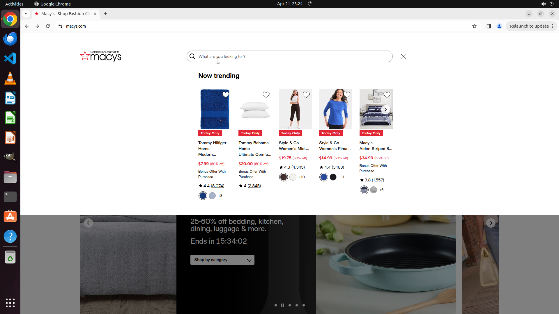
Task: Open Chrome tab search dropdown
Action: [x=26, y=14]
